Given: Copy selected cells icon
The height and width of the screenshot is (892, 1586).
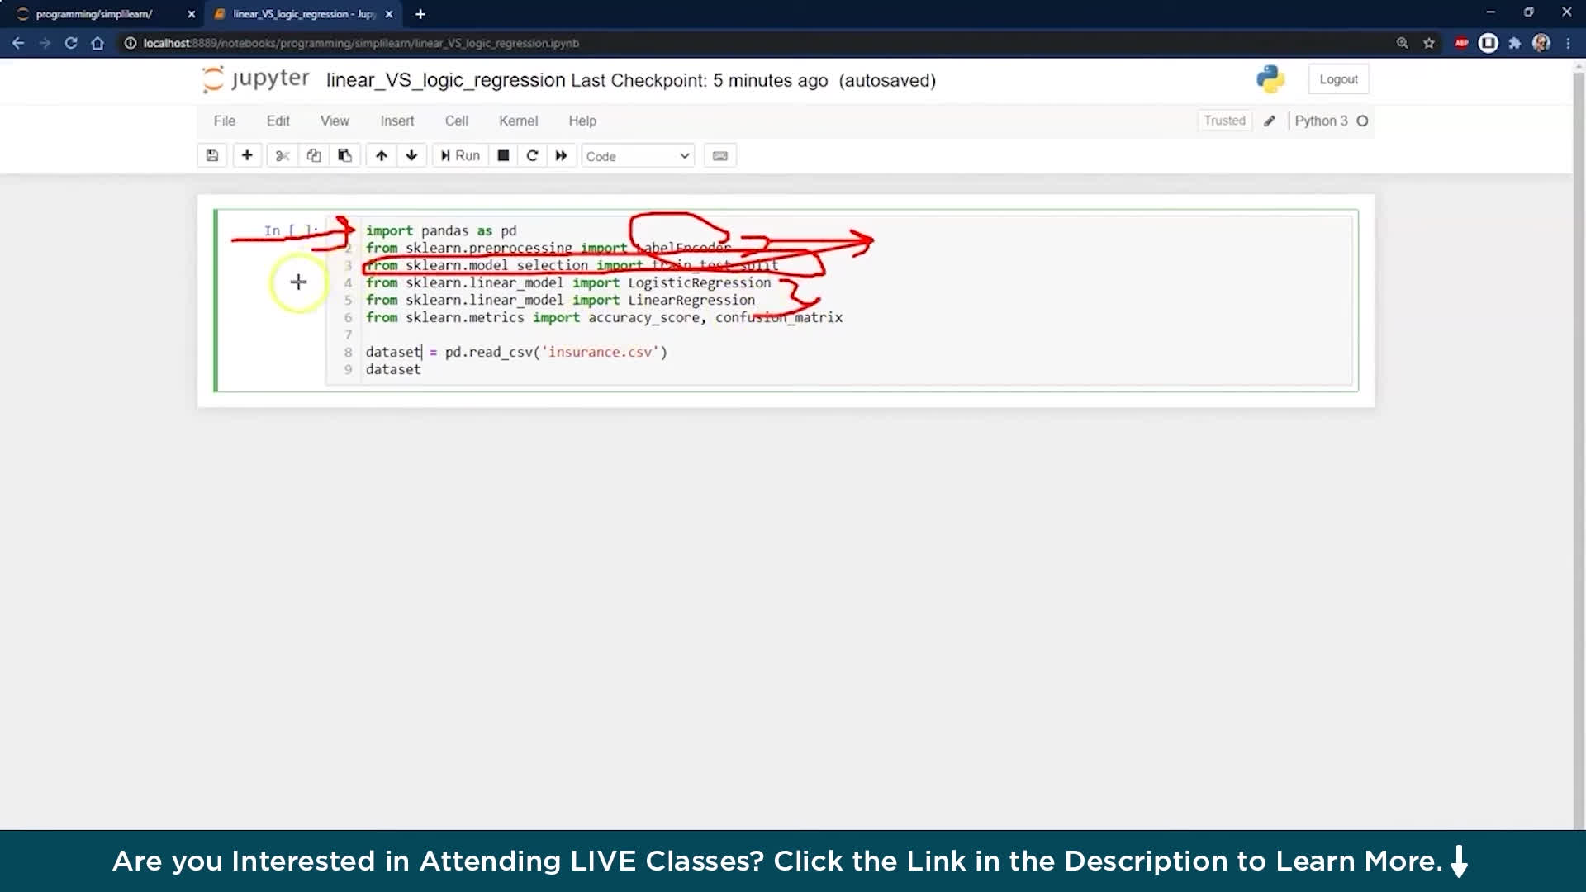Looking at the screenshot, I should [x=314, y=155].
